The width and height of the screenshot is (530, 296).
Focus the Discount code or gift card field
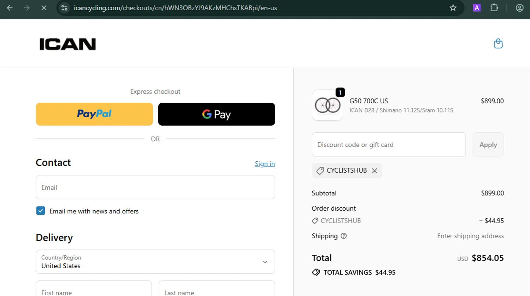coord(389,144)
